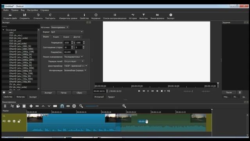Open the Filters funnel icon in toolbar
Viewport: 250px width, 141px height.
point(143,15)
